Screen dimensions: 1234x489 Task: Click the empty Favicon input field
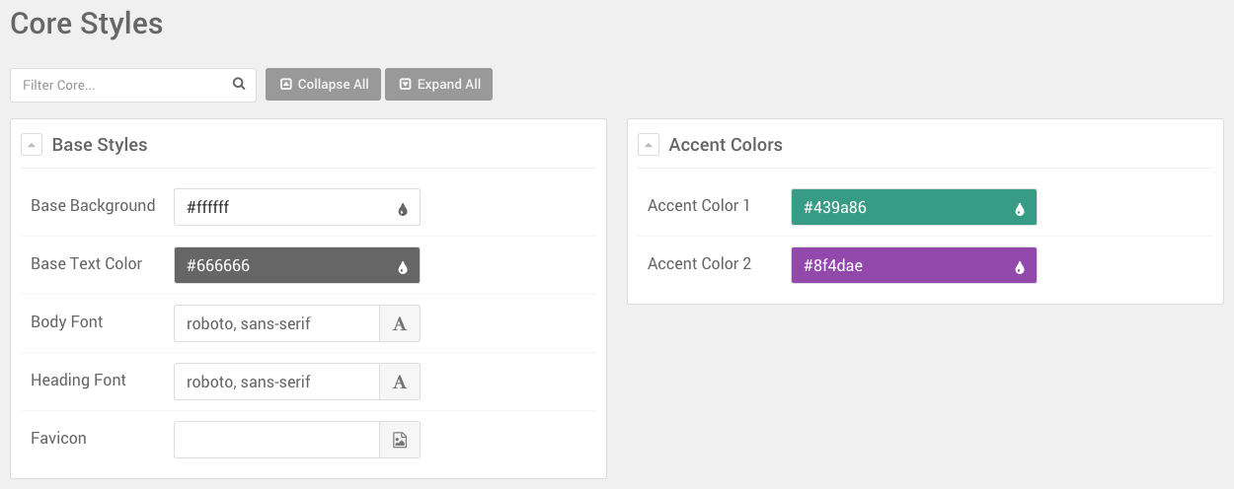[276, 440]
